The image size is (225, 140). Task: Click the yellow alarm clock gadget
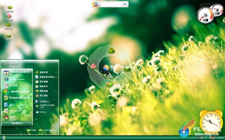[x=211, y=122]
